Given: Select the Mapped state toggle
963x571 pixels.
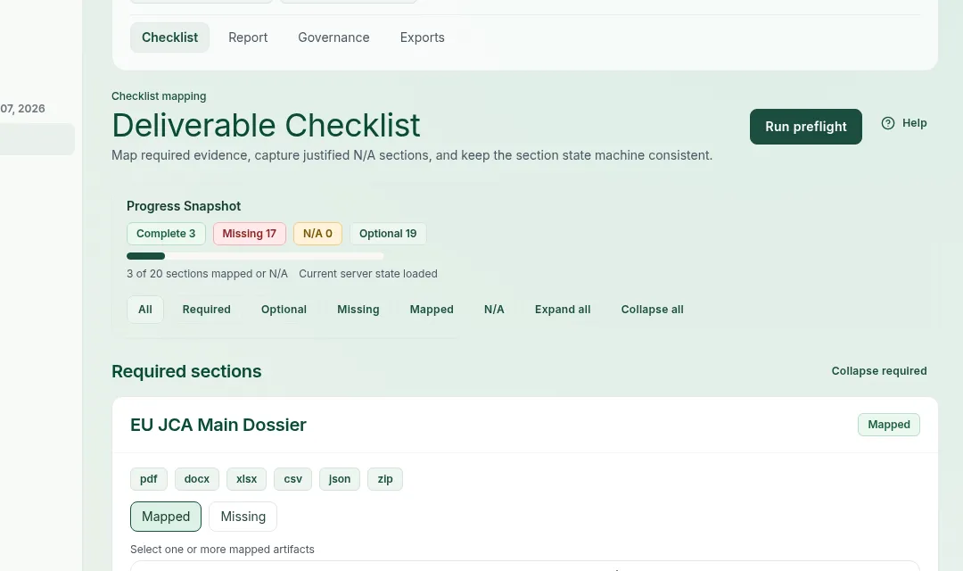Looking at the screenshot, I should click(166, 516).
